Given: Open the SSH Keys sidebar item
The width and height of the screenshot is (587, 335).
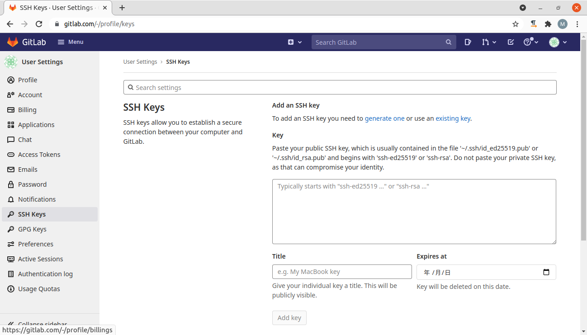Looking at the screenshot, I should 33,214.
